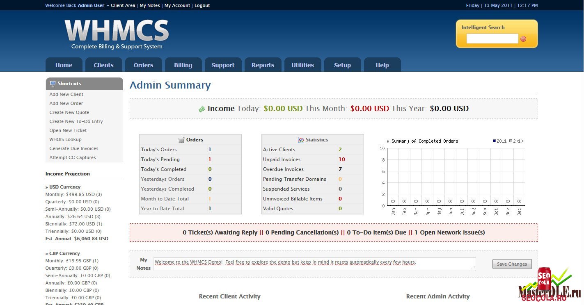
Task: Open the Orders navigation tab
Action: (143, 65)
